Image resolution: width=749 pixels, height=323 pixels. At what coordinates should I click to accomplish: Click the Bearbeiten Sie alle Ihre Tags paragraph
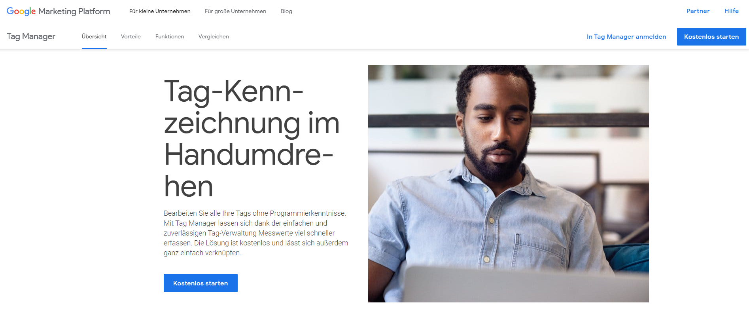click(x=256, y=233)
